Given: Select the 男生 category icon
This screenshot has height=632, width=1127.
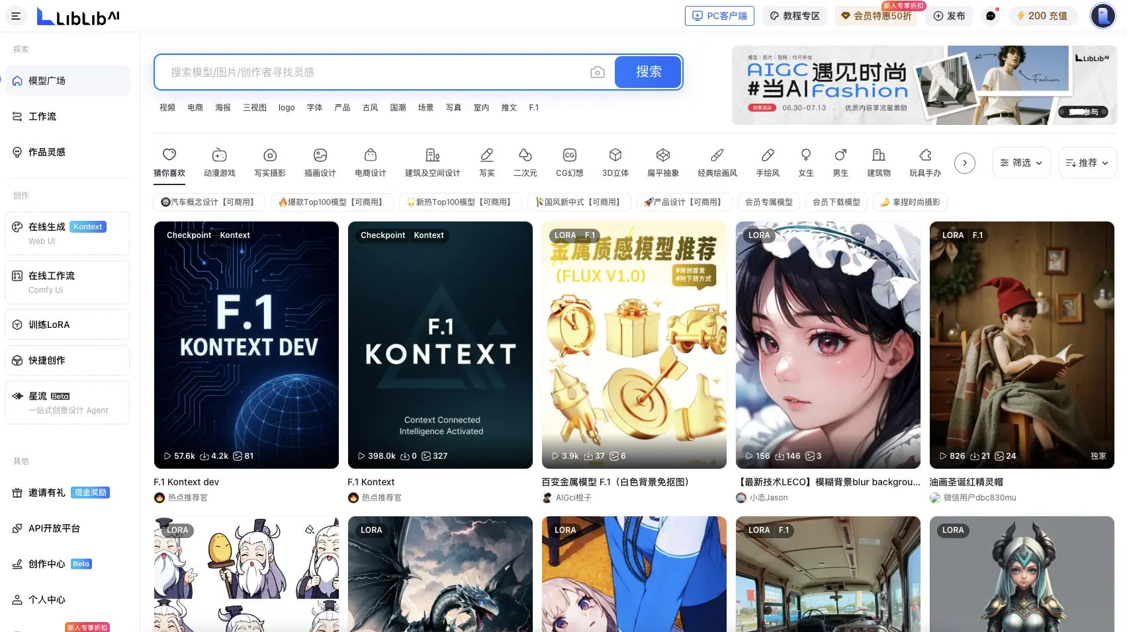Looking at the screenshot, I should point(840,163).
